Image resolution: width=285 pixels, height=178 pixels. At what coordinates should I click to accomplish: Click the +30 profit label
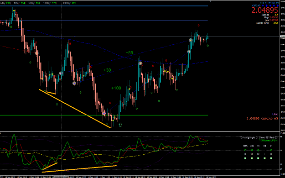point(107,70)
